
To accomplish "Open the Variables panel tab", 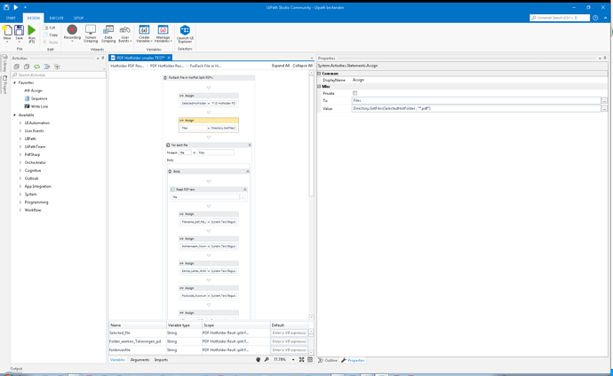I will [x=117, y=360].
